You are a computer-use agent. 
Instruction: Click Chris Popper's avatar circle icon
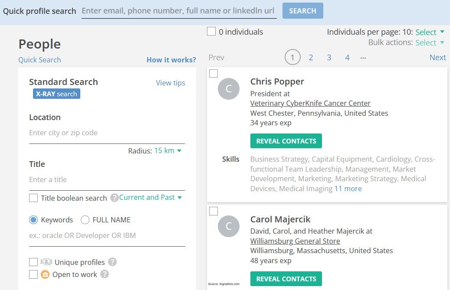pos(229,89)
